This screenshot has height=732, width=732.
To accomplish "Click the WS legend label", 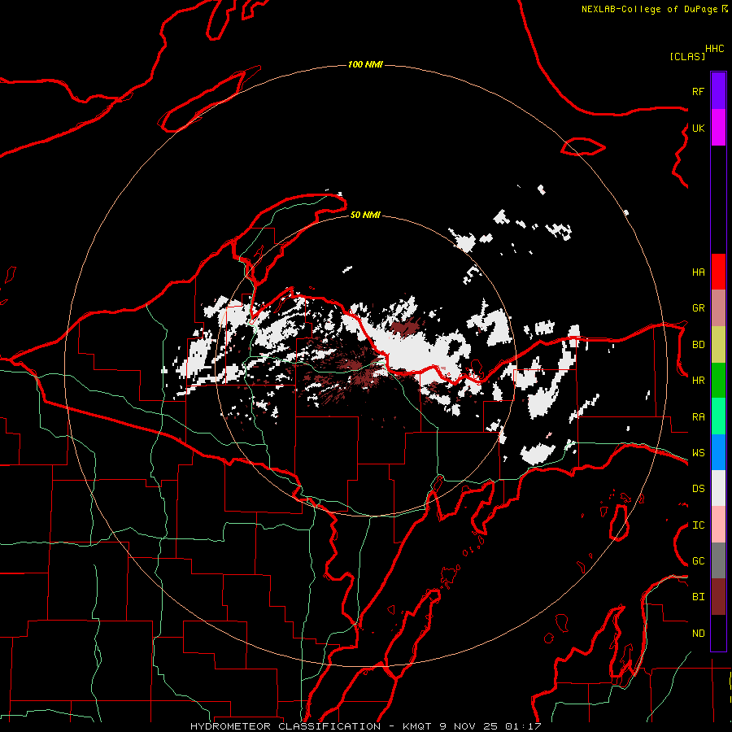I will (698, 453).
